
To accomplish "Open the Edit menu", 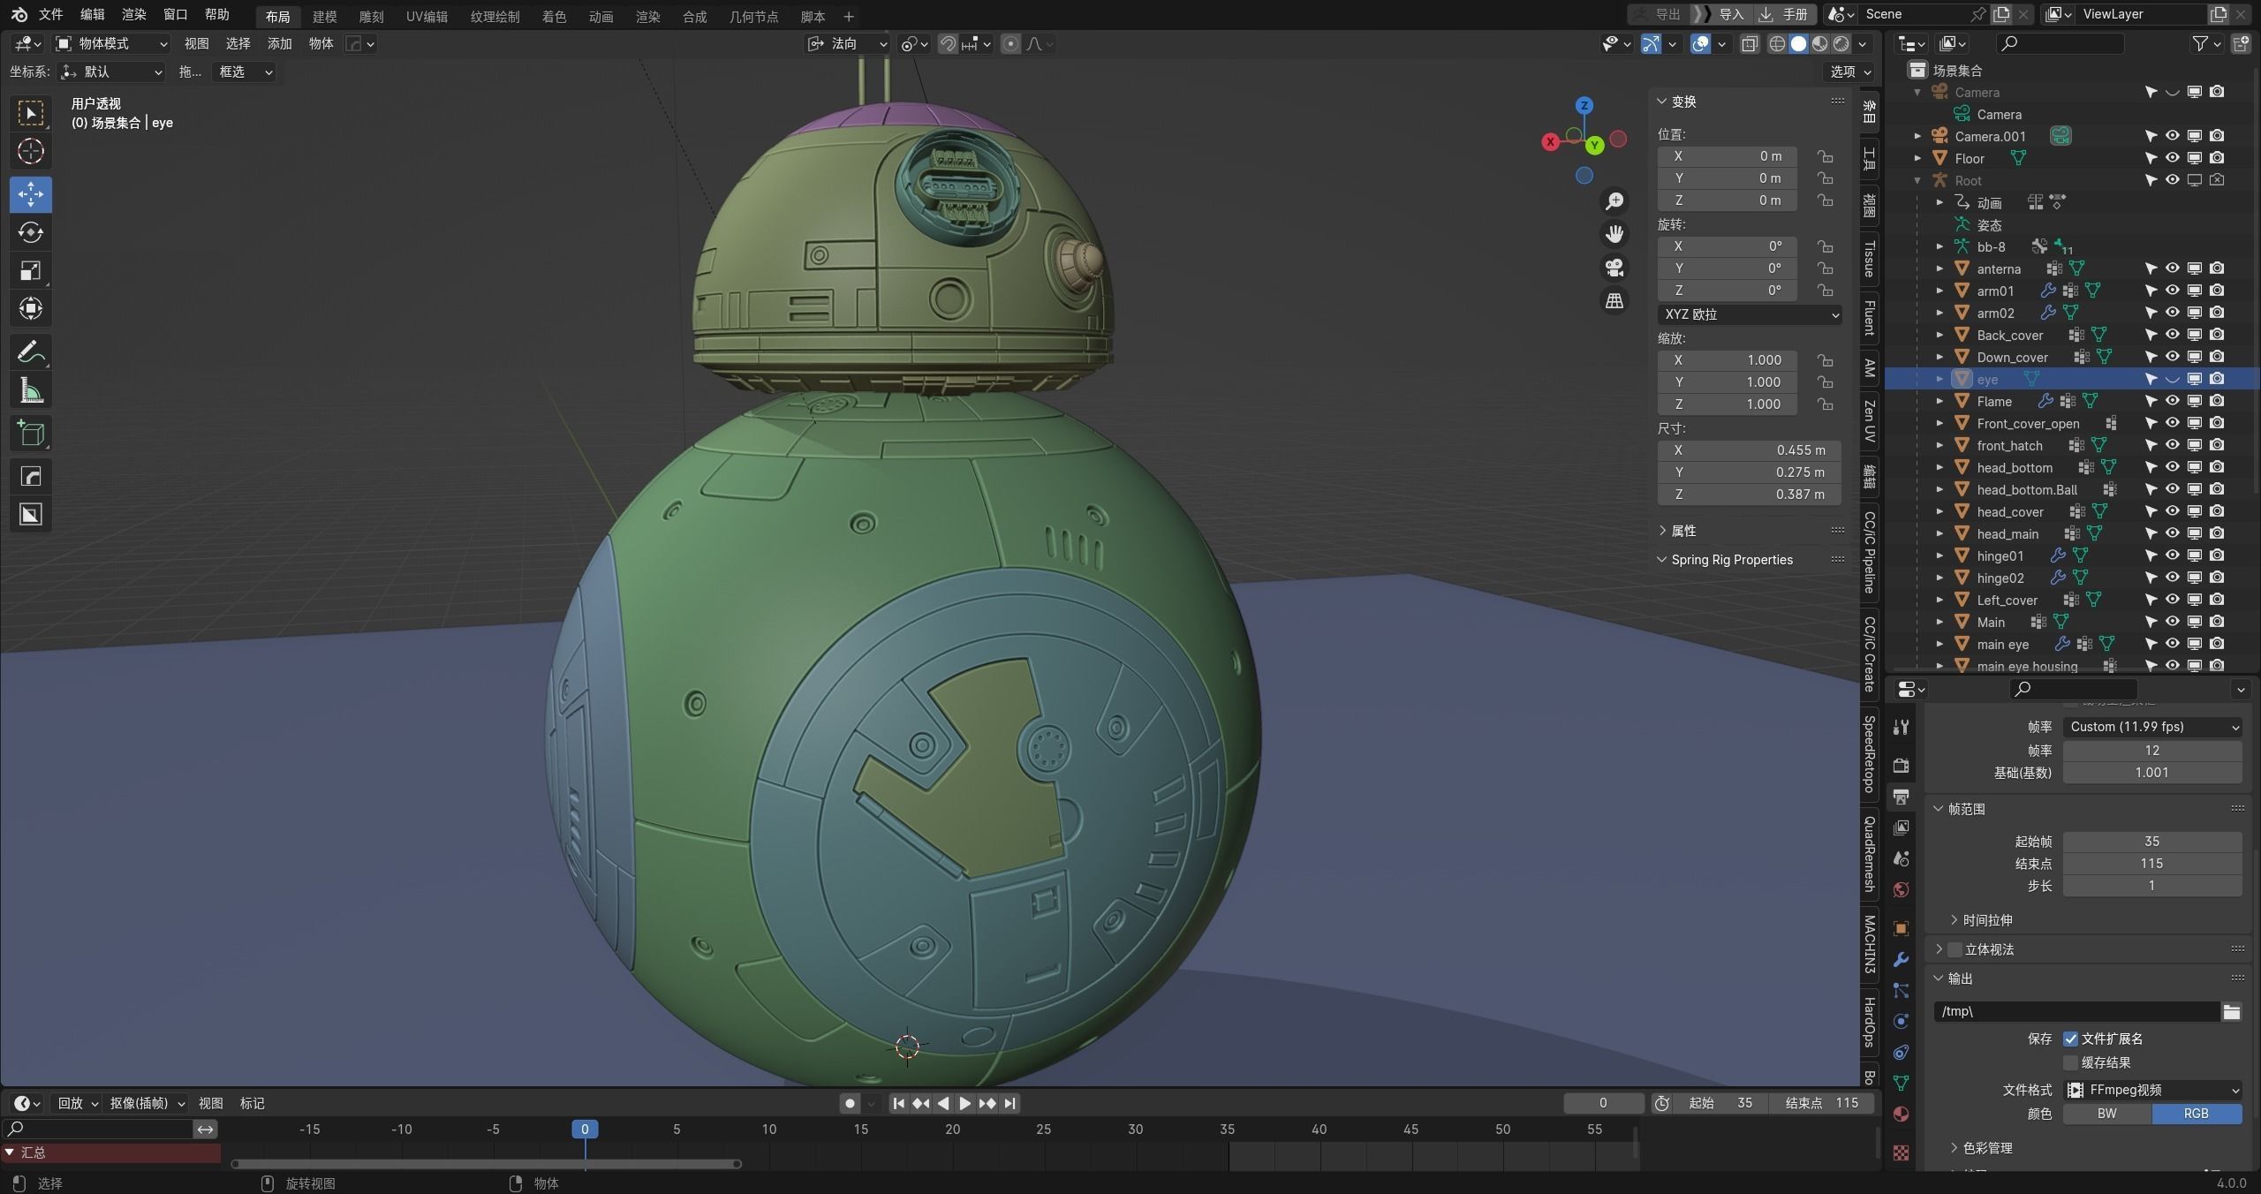I will (92, 14).
